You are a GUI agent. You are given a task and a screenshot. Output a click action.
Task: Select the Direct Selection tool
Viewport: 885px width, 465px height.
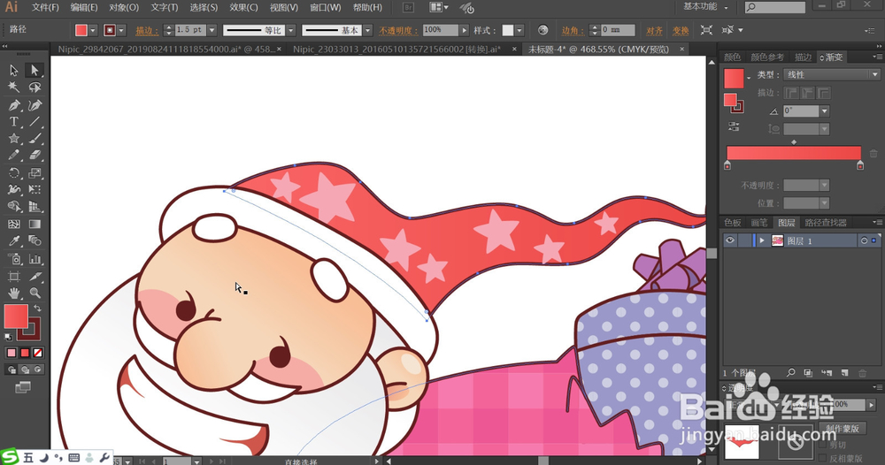35,70
